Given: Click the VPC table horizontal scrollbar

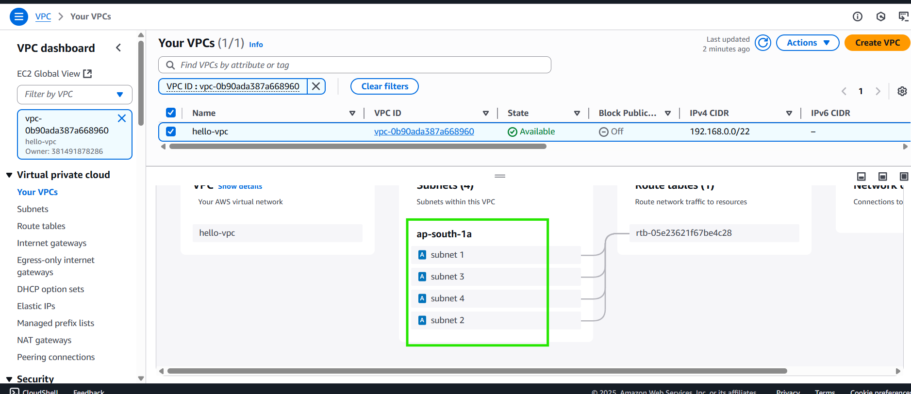Looking at the screenshot, I should 358,147.
